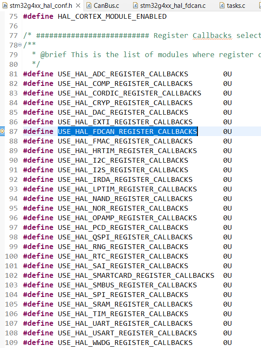Click USE_HAL_FMAC_REGISTER_CALLBACKS macro name
This screenshot has width=261, height=348.
click(x=125, y=141)
